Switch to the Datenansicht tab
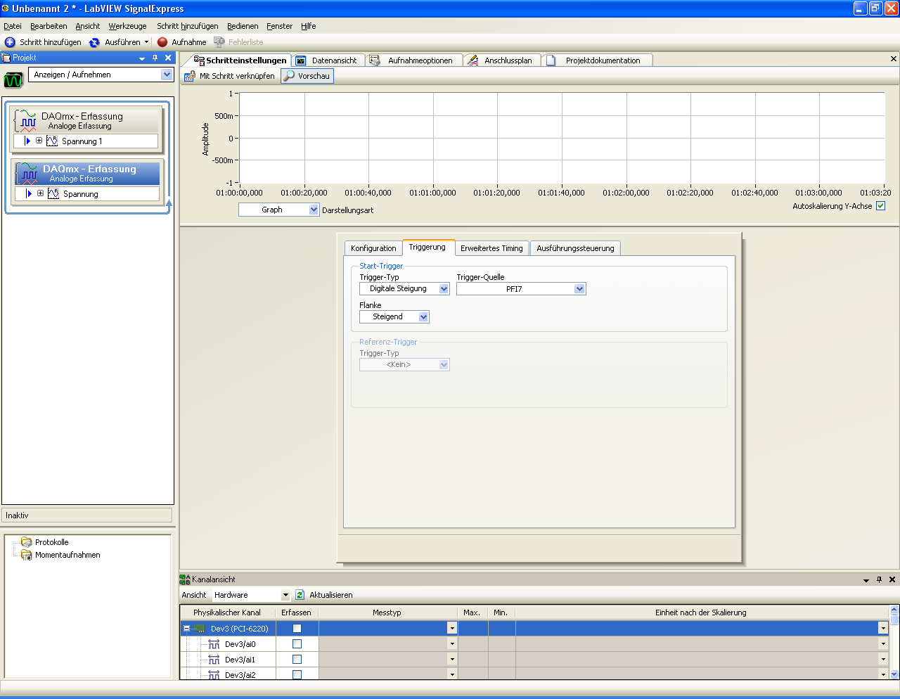The image size is (900, 699). point(328,60)
